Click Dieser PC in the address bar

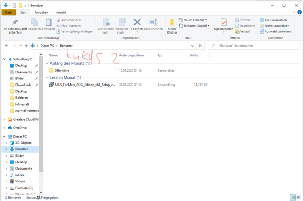(47, 46)
